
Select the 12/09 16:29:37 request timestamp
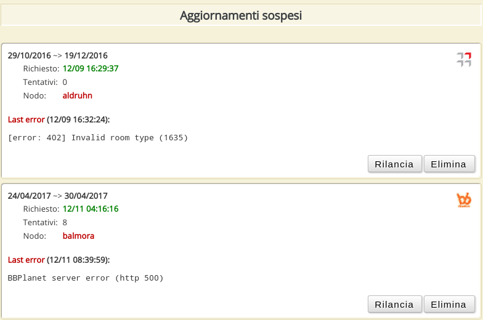point(91,69)
